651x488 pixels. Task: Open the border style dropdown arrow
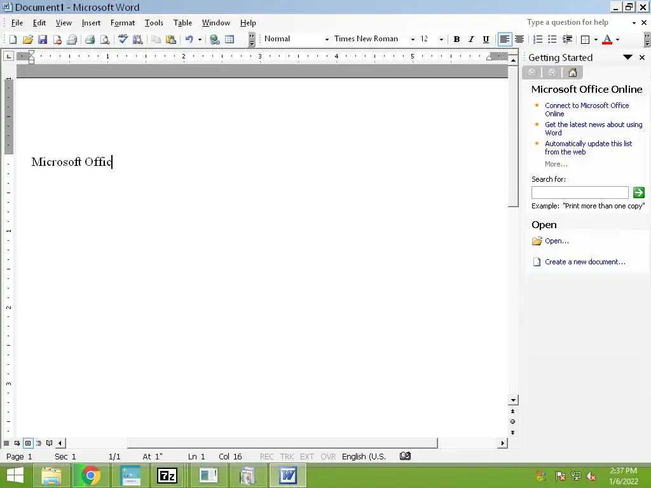[x=596, y=39]
